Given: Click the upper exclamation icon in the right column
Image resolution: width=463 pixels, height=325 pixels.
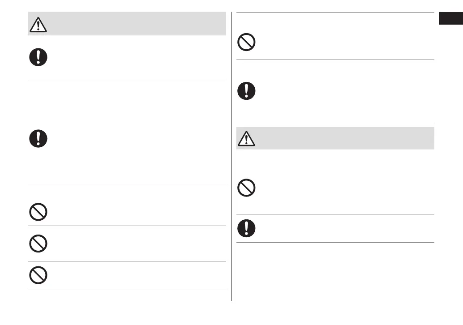Looking at the screenshot, I should point(247,91).
